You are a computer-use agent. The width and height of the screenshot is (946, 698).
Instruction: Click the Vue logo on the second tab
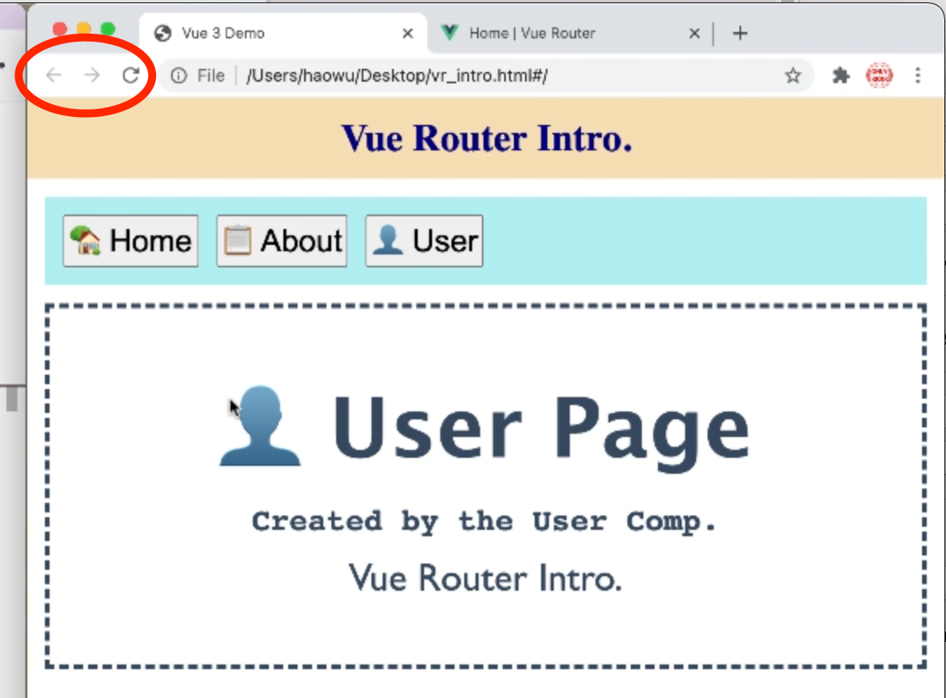click(x=451, y=33)
